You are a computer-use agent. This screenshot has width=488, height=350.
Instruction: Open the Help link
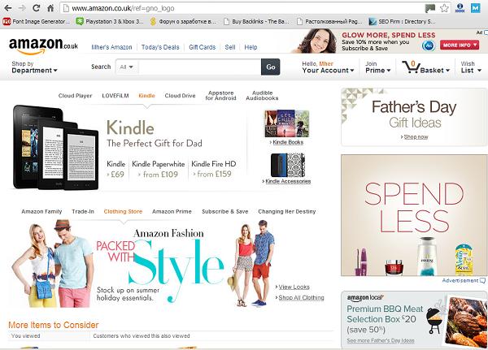pos(251,47)
